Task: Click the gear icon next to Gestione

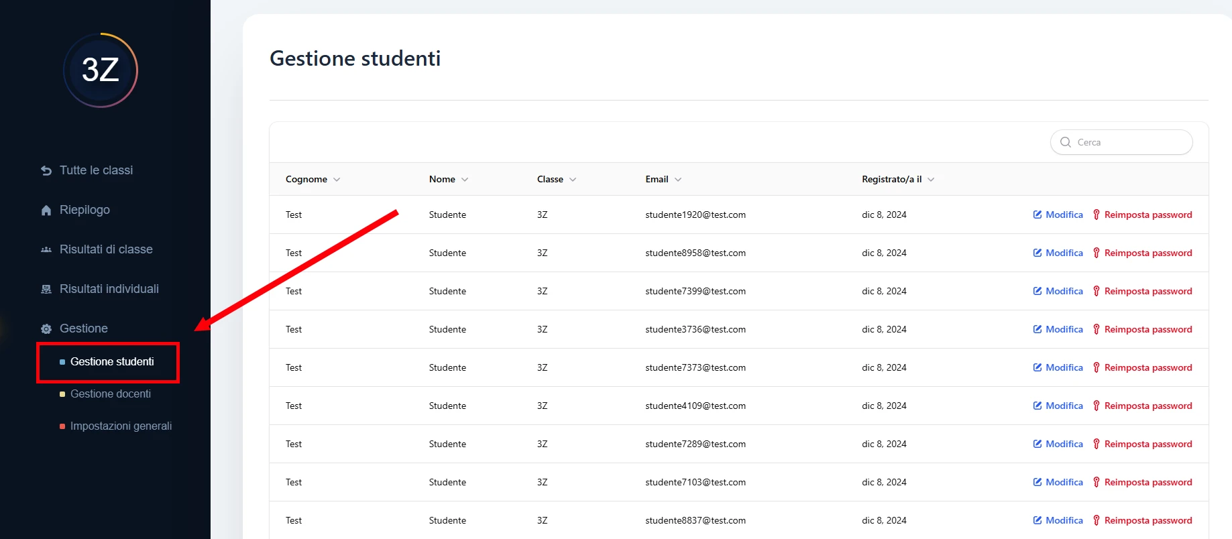Action: [46, 329]
